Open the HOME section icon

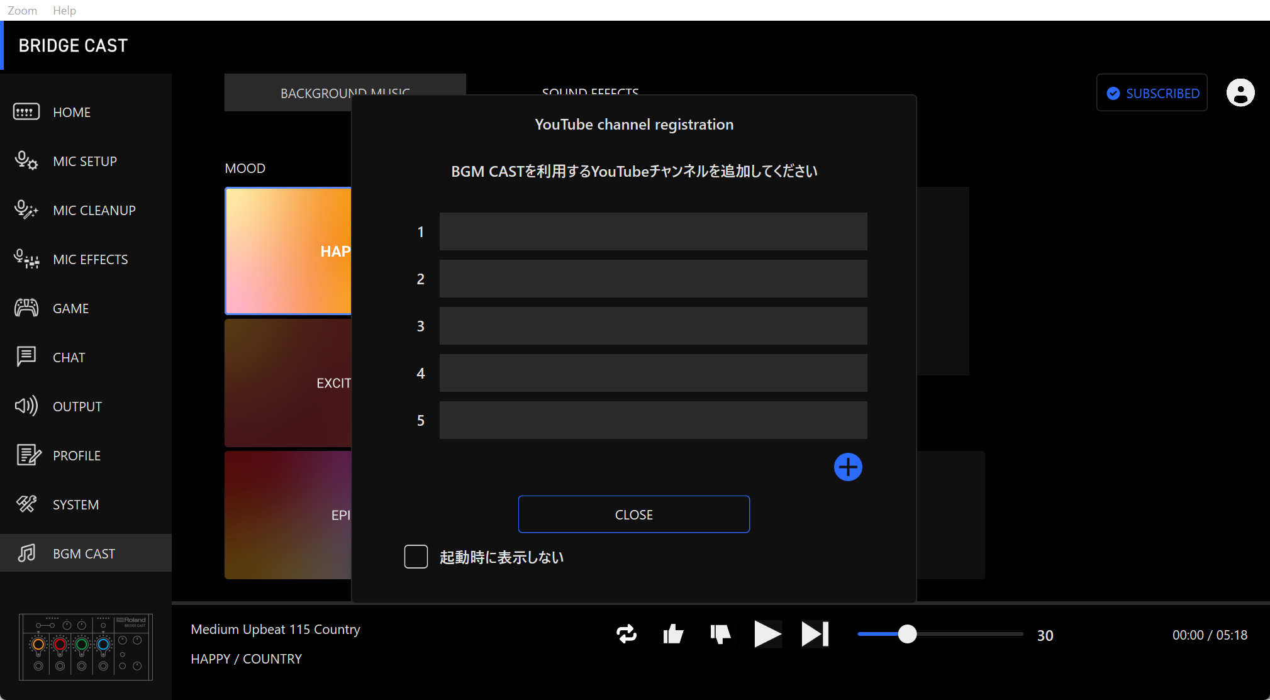pyautogui.click(x=26, y=112)
